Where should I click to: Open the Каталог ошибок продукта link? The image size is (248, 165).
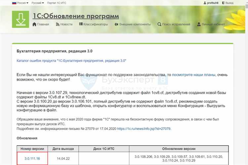coord(71,61)
